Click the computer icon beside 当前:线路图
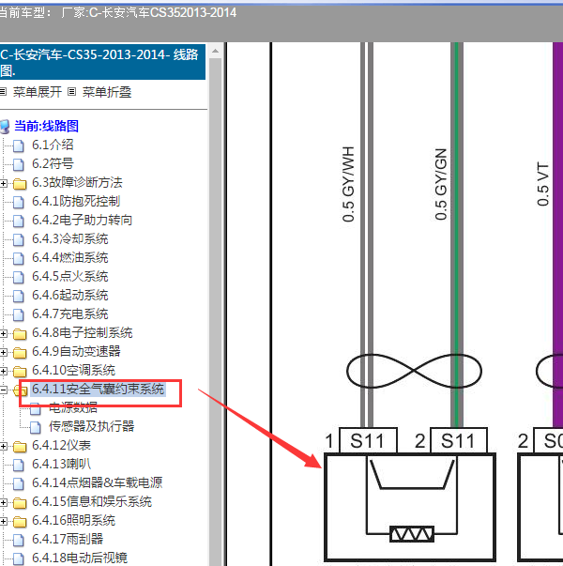The height and width of the screenshot is (566, 563). point(5,127)
